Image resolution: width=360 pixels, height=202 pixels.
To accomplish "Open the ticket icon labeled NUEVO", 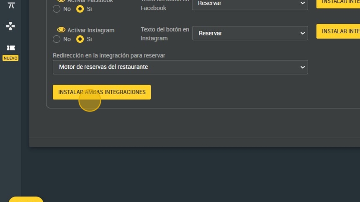I will (10, 48).
